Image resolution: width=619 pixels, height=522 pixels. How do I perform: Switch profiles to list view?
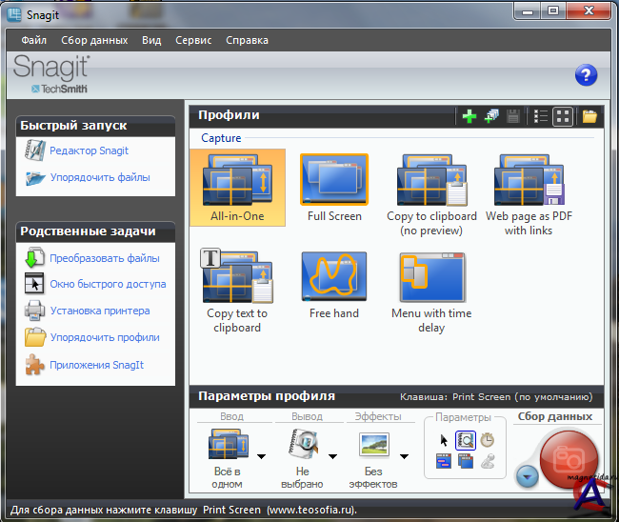tap(541, 116)
